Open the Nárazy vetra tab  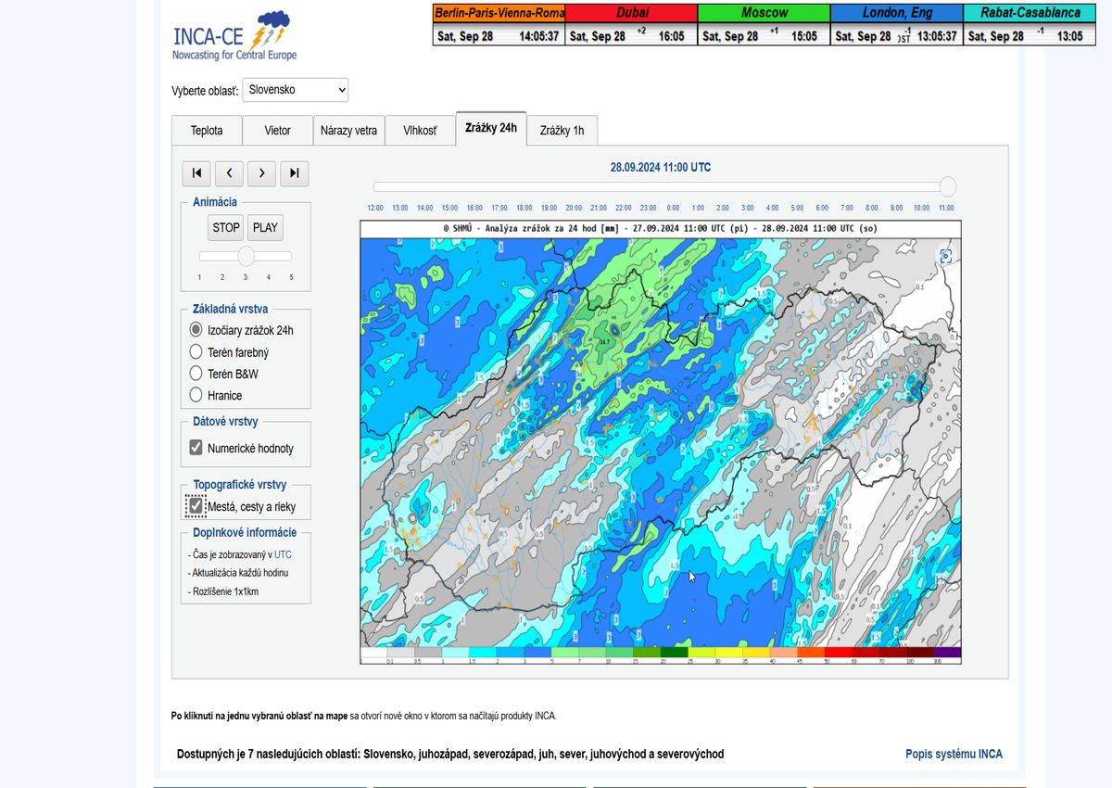pyautogui.click(x=348, y=131)
